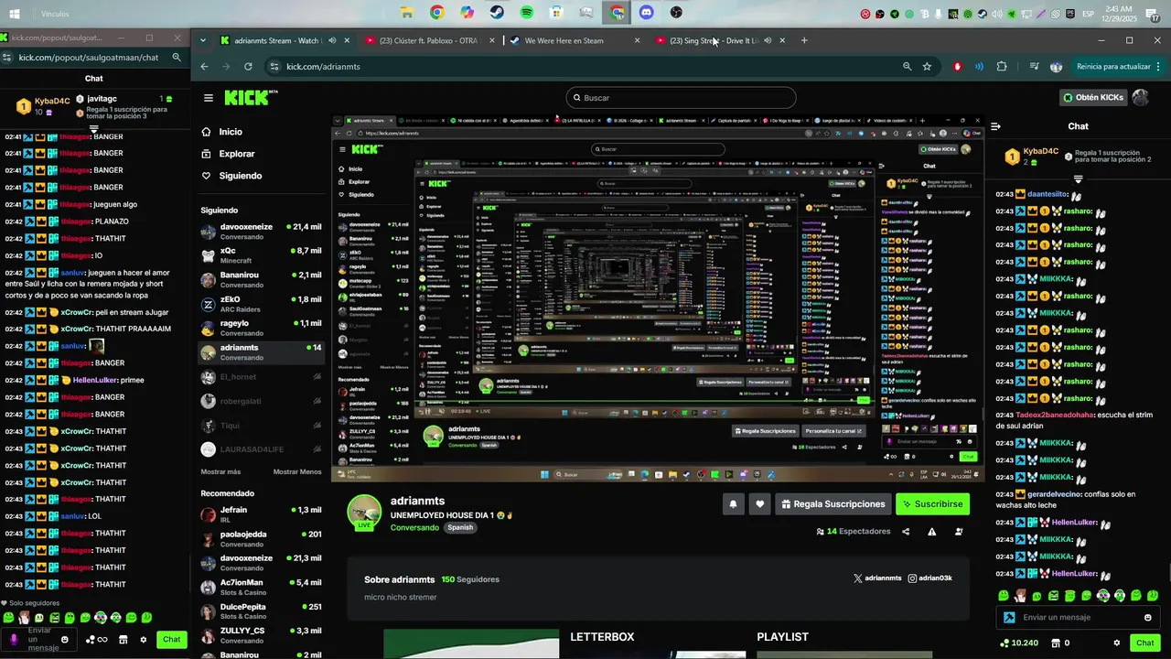
Task: Toggle follow heart for adrianmts
Action: pos(759,503)
